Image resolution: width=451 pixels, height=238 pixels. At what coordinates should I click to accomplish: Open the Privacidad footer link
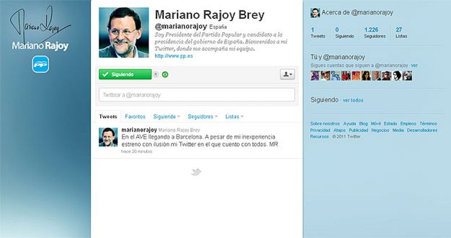320,131
